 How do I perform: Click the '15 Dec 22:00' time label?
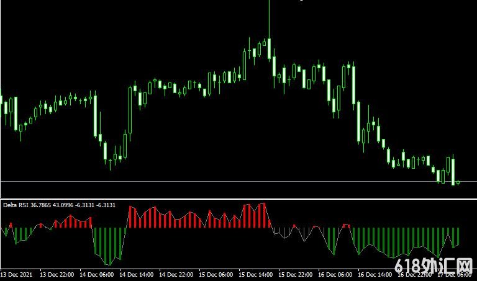[296, 275]
